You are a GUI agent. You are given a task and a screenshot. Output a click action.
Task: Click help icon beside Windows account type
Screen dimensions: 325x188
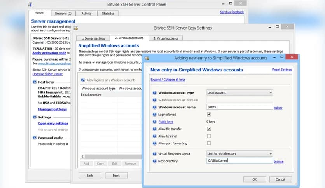tap(154, 93)
